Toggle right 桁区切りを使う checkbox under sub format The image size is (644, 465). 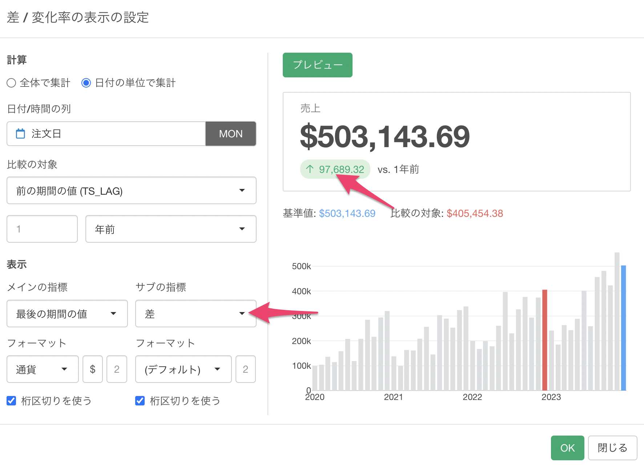pos(140,401)
